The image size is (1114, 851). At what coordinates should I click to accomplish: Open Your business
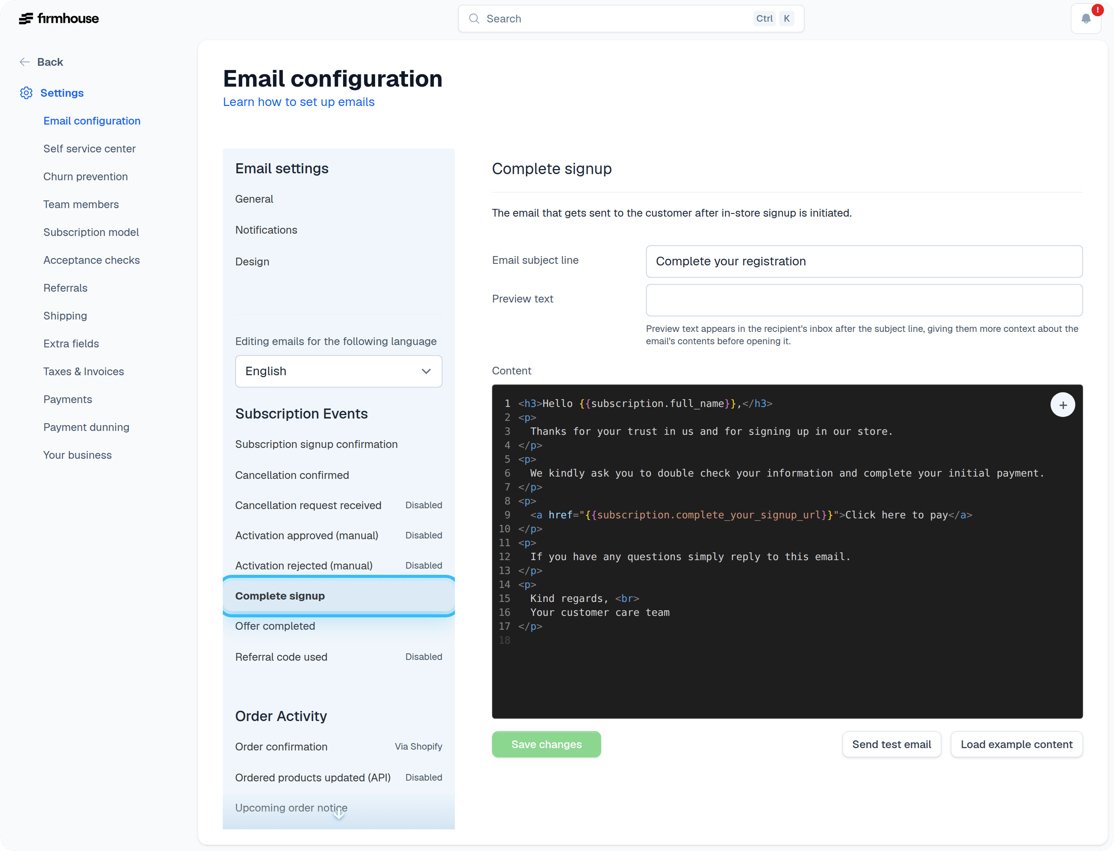point(77,455)
